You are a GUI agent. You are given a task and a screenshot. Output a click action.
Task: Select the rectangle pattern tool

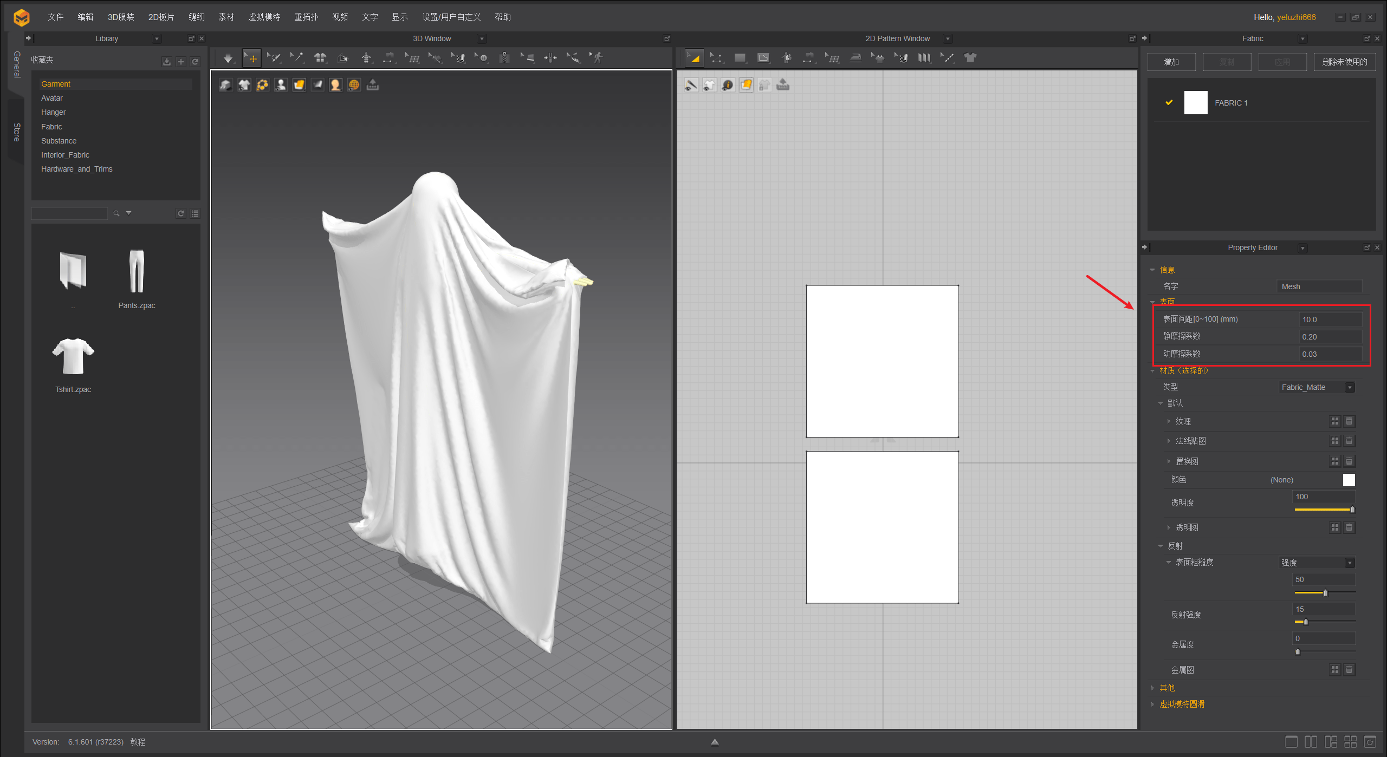740,58
